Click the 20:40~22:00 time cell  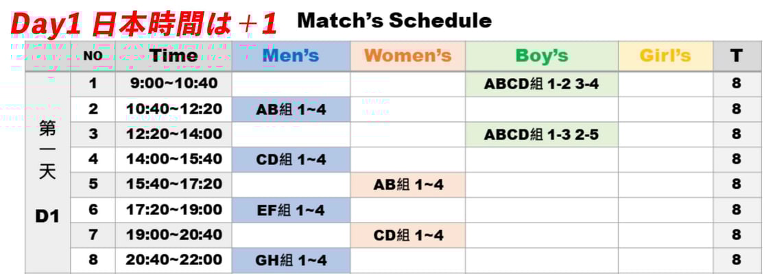tap(174, 260)
